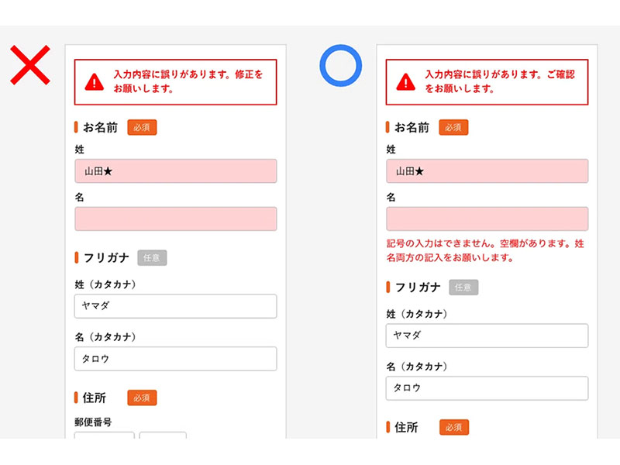Select the ヤマダ katakana field in left form

[176, 306]
